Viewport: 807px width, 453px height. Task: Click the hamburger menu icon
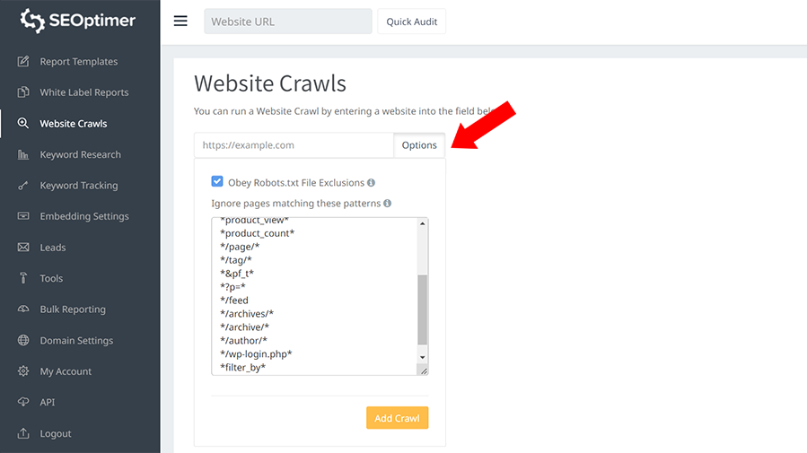pyautogui.click(x=180, y=22)
